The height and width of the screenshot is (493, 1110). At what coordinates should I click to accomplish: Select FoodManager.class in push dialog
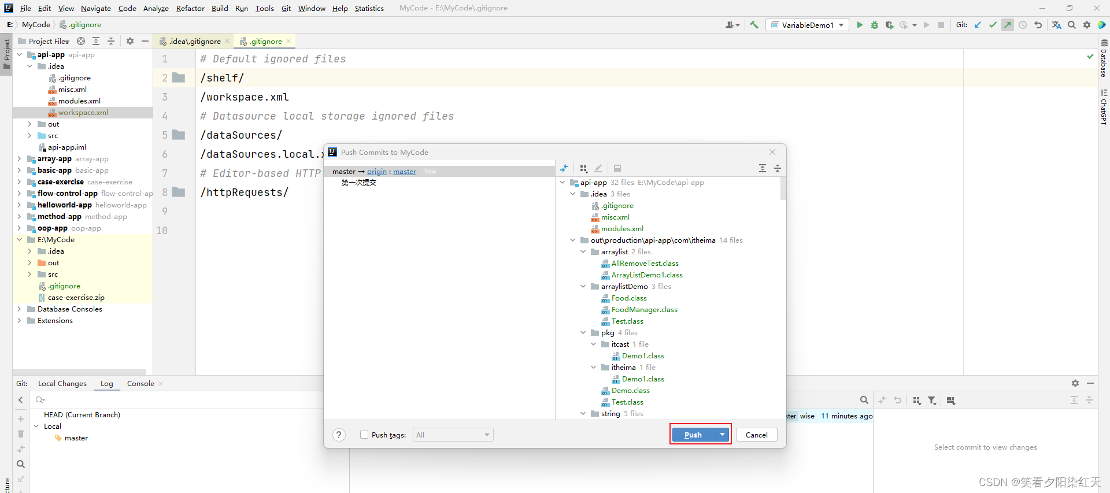(644, 310)
